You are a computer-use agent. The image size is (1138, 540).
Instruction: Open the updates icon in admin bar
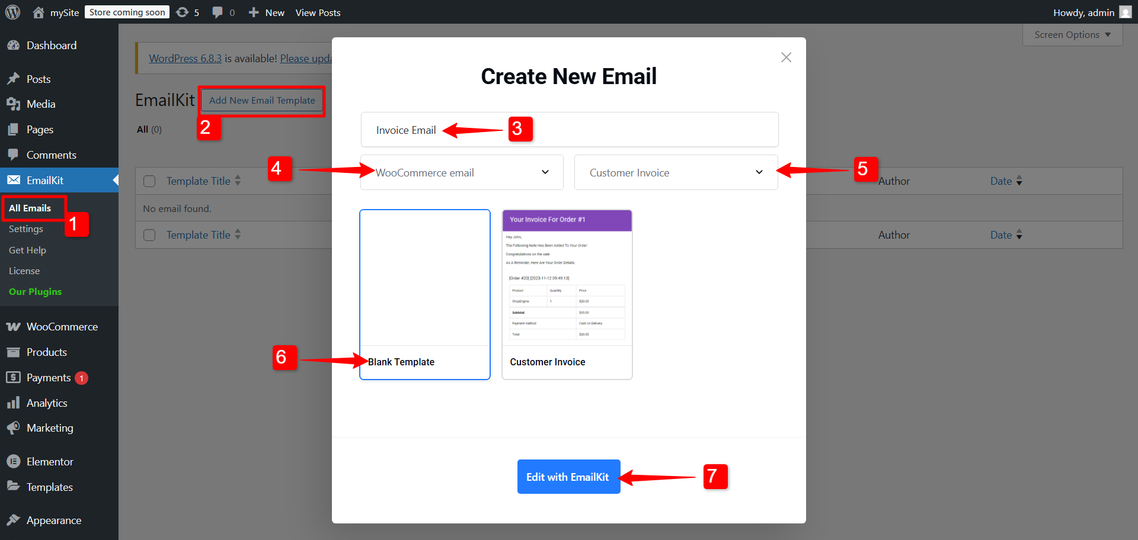click(183, 12)
